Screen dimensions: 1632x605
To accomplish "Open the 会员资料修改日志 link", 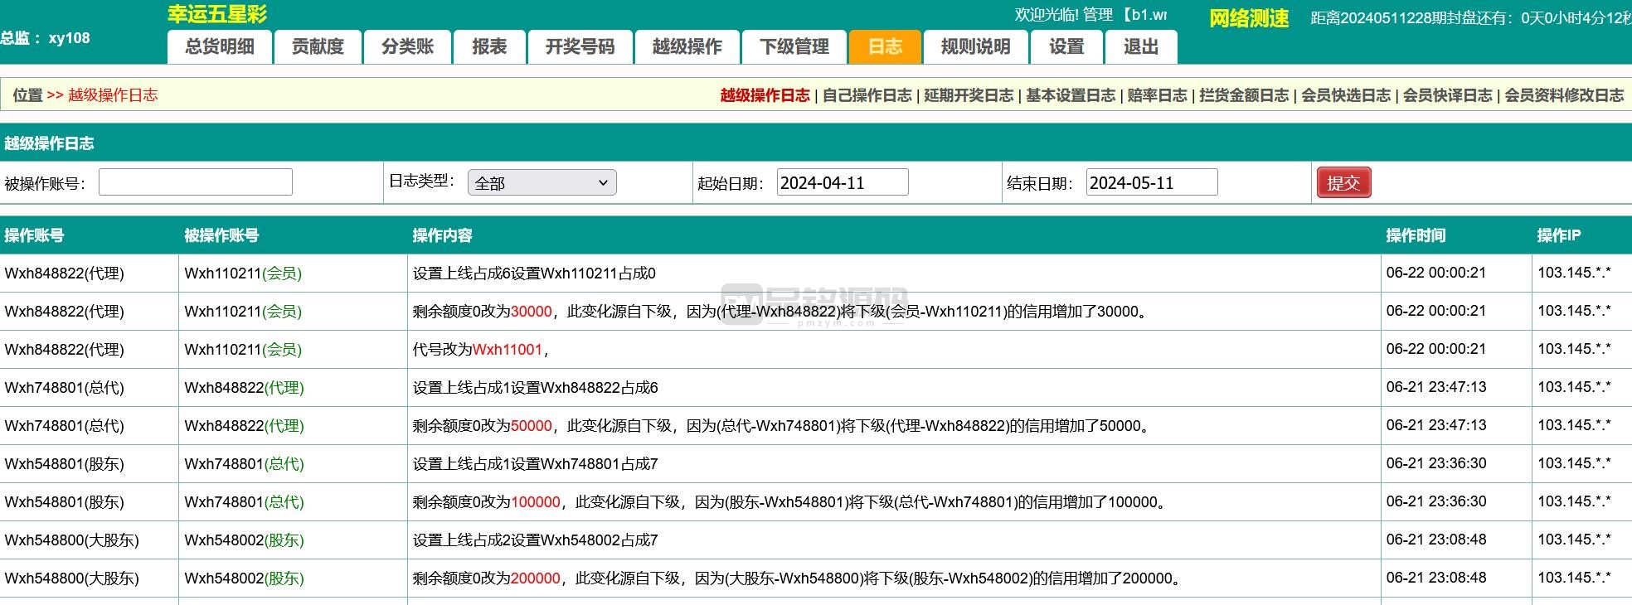I will coord(1564,95).
